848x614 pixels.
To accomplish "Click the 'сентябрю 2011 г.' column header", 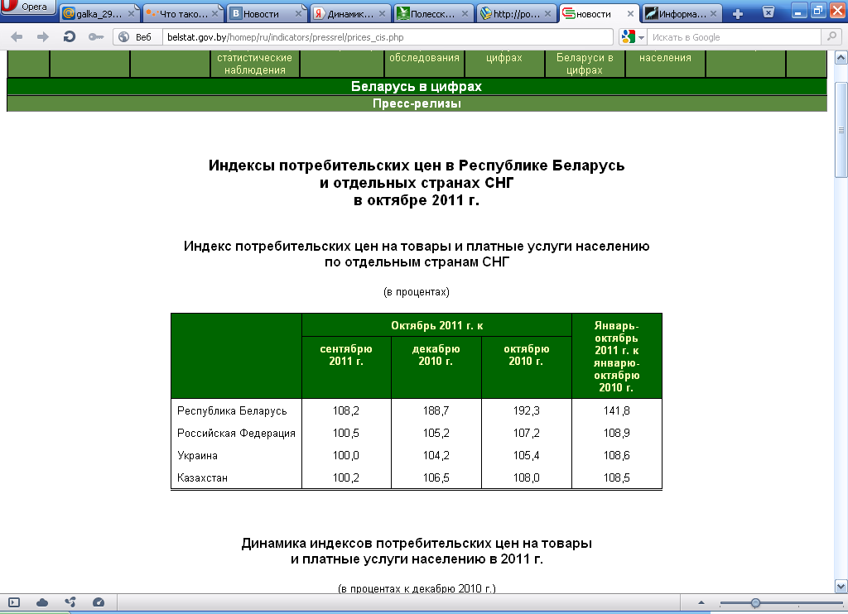I will [x=346, y=355].
